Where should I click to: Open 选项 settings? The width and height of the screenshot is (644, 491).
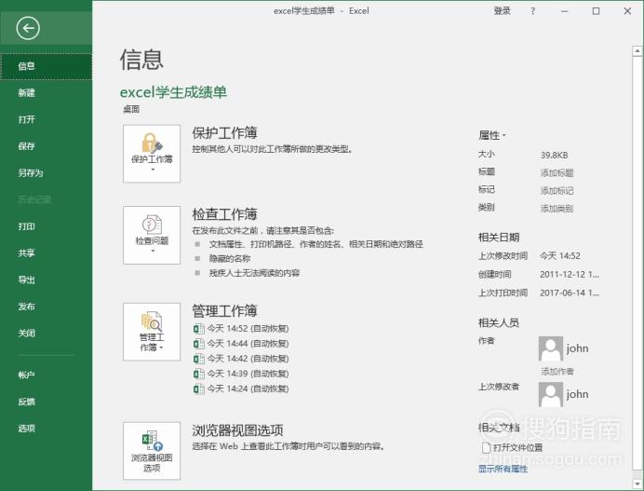click(46, 429)
